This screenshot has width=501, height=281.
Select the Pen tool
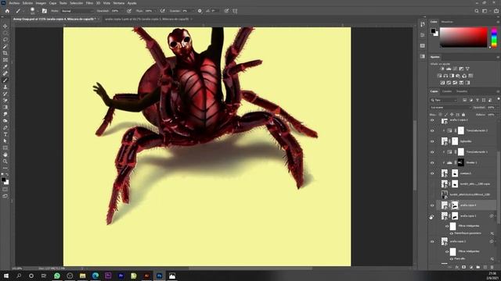click(5, 127)
